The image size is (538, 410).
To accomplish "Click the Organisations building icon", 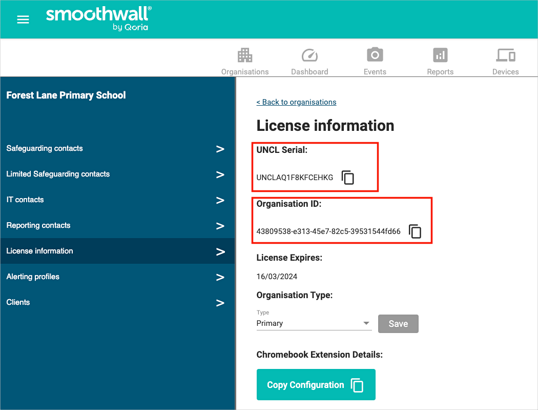I will (245, 55).
